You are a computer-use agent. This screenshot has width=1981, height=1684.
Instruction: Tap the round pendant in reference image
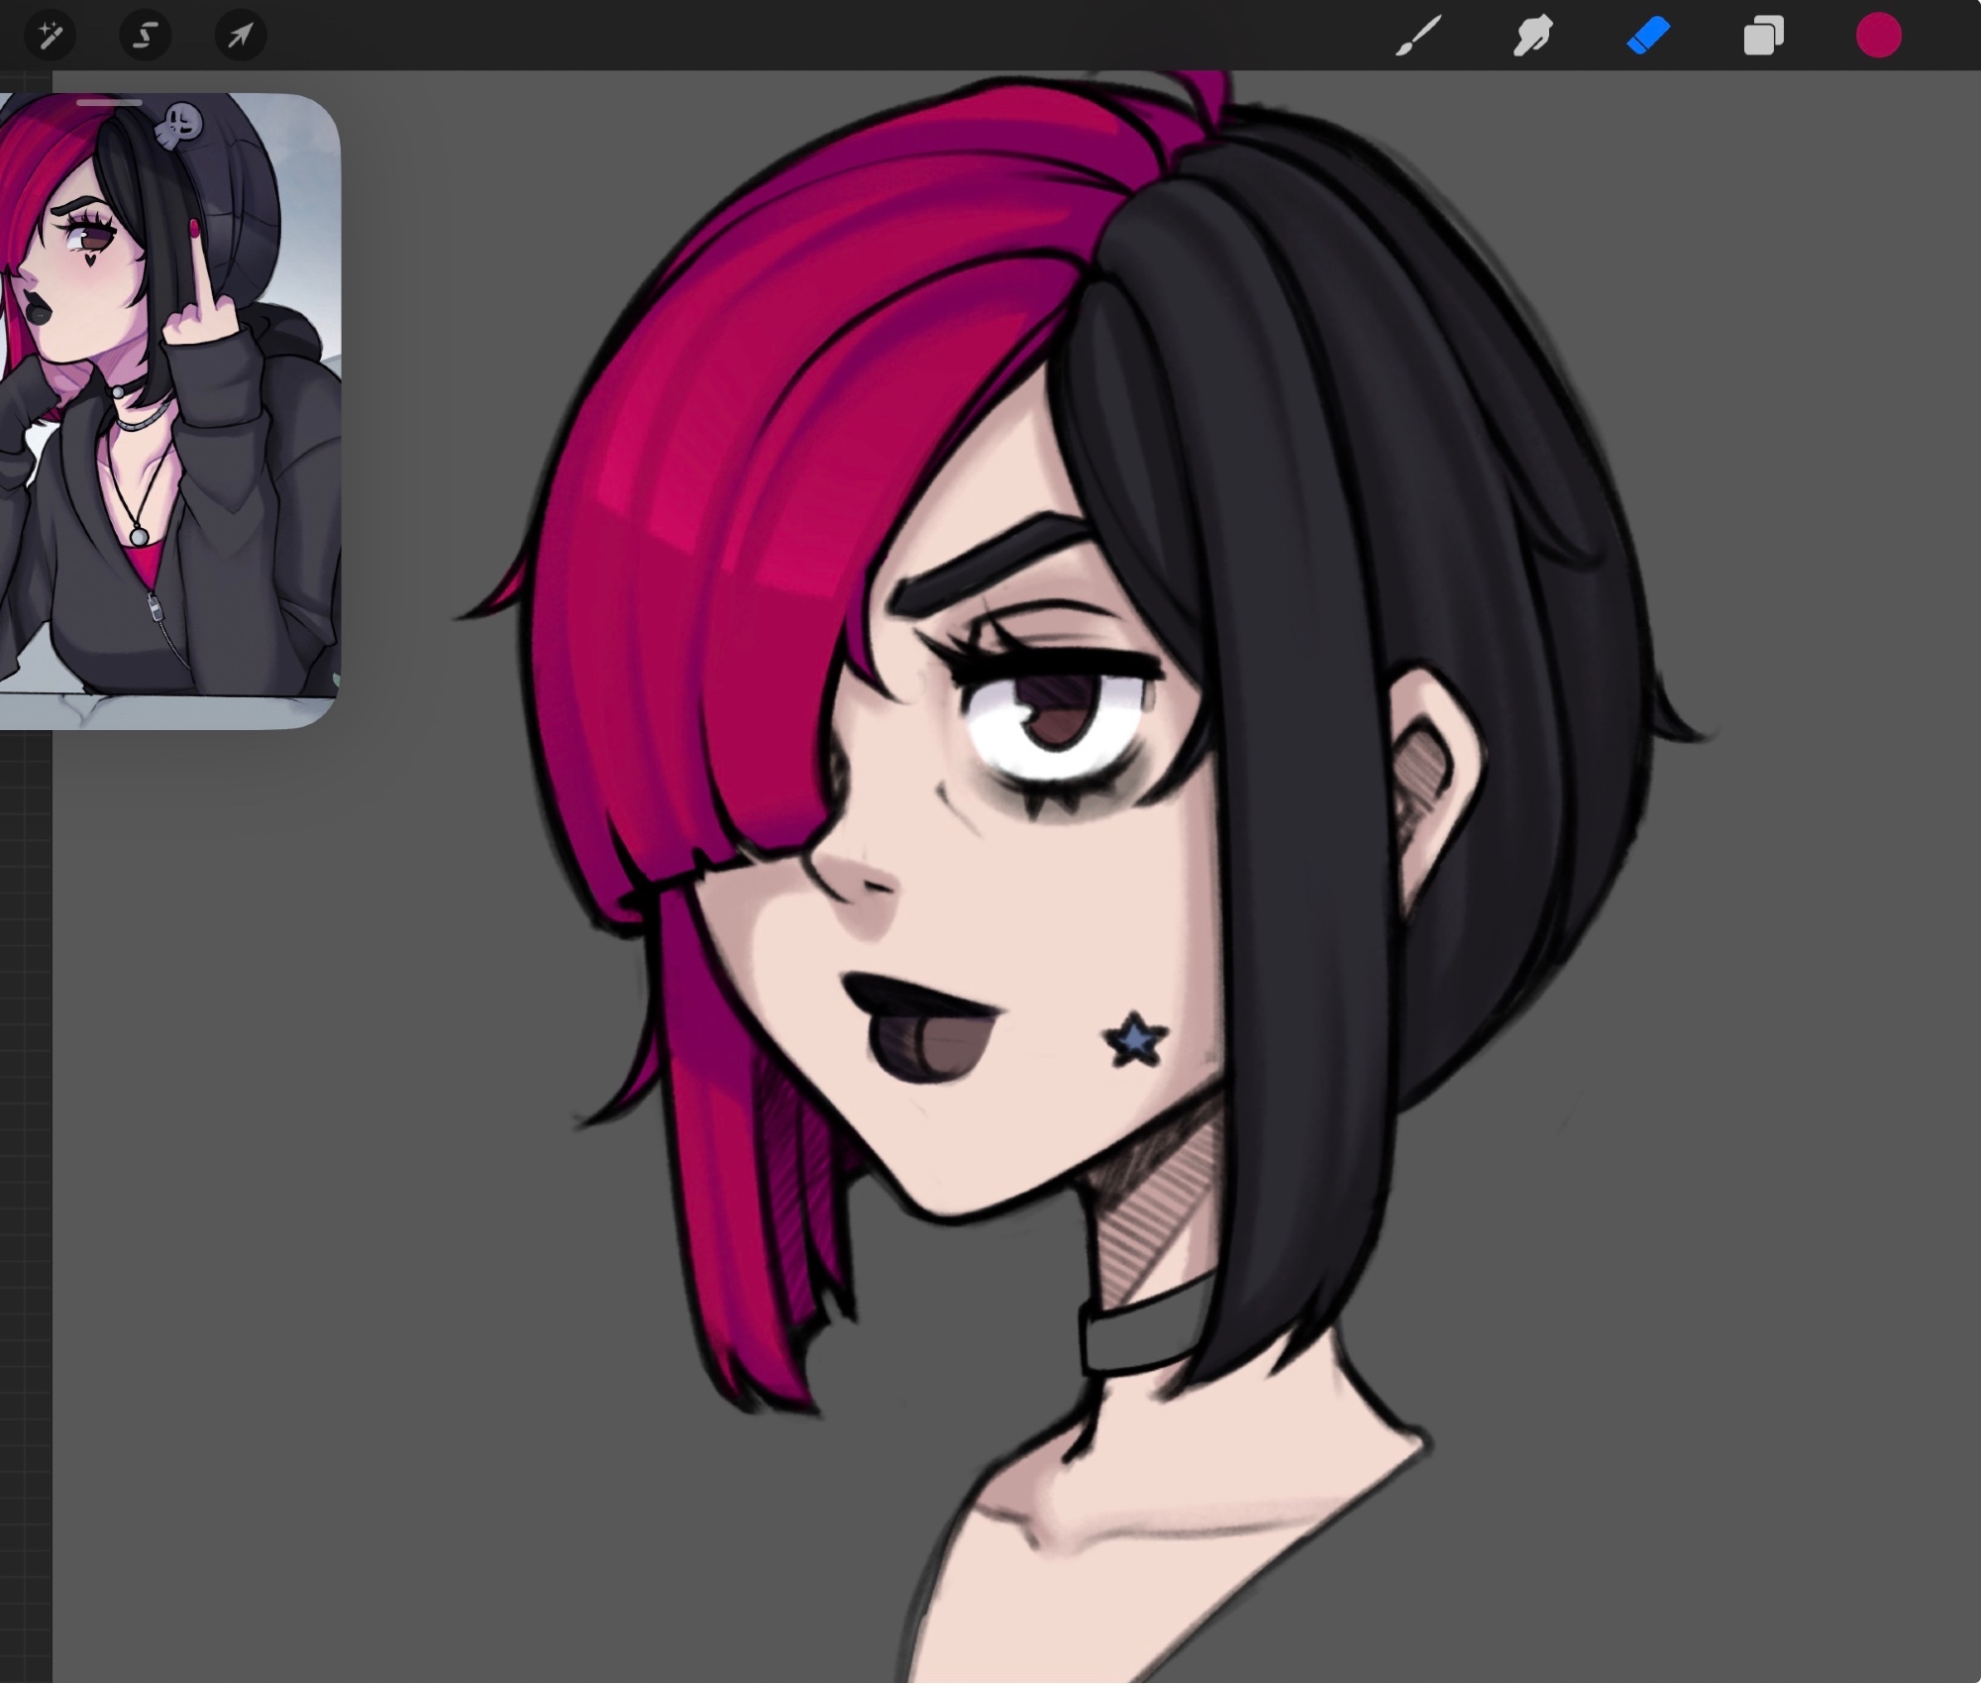139,537
